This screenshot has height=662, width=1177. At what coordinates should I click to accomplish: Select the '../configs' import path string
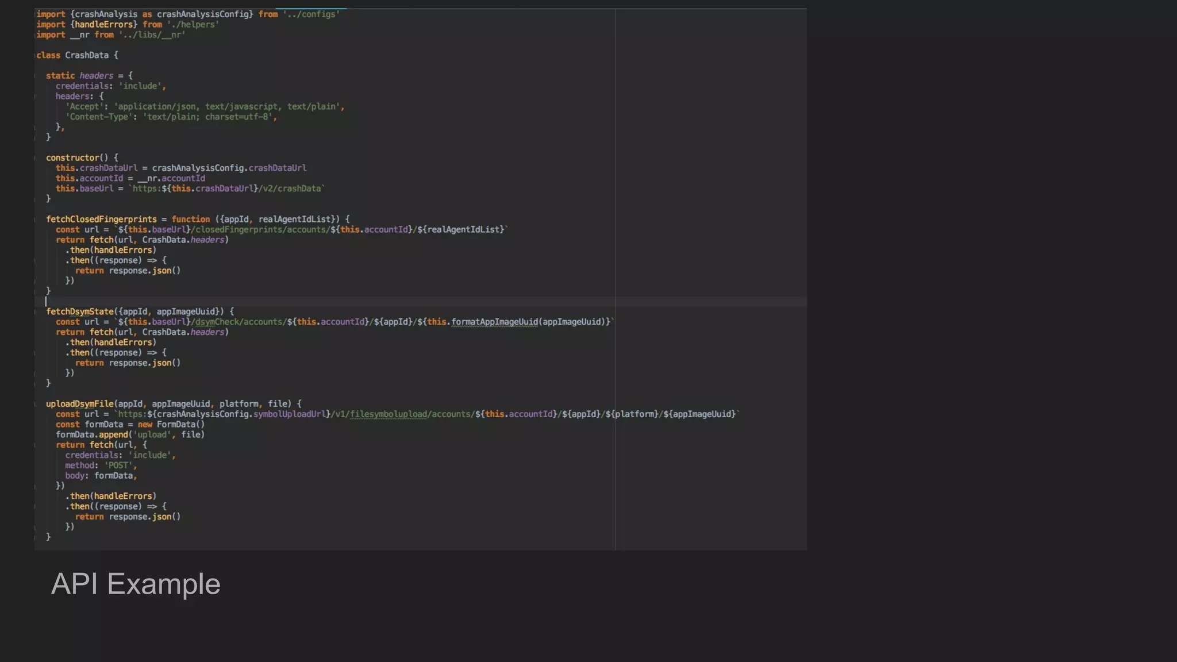point(311,14)
